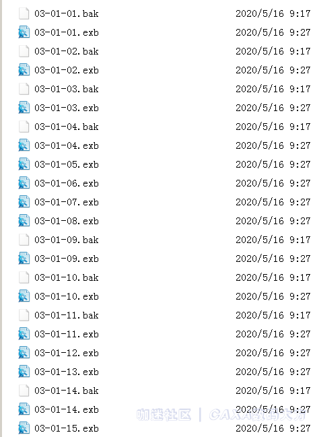Select the blank file icon of 03-01-01.bak
Image resolution: width=313 pixels, height=437 pixels.
[x=24, y=13]
